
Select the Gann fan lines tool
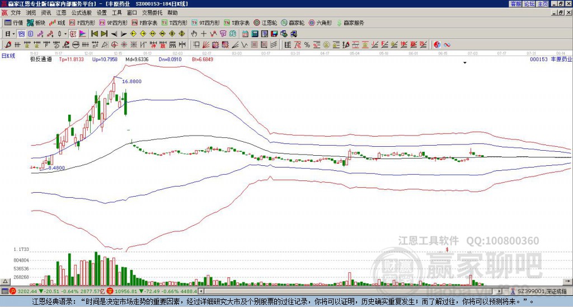click(x=206, y=45)
